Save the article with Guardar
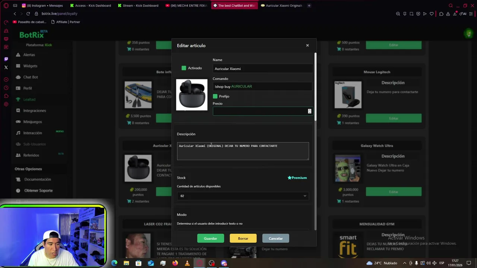 [211, 238]
